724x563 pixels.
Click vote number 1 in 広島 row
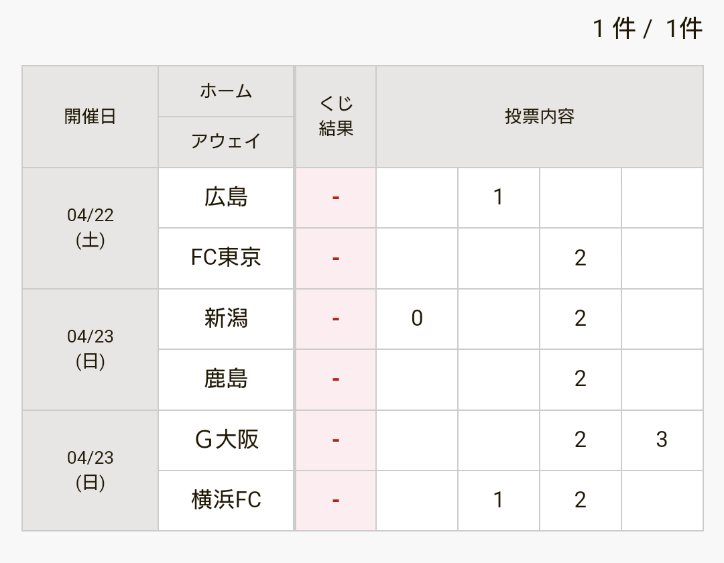point(498,197)
